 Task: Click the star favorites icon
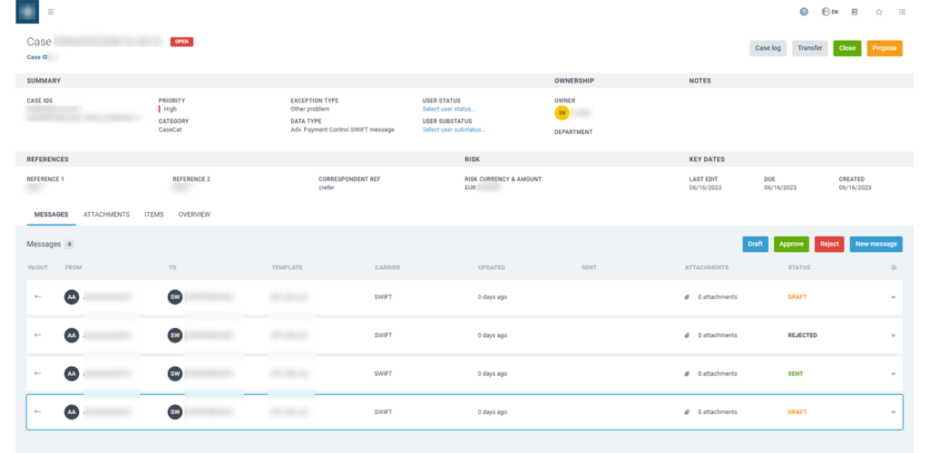click(878, 12)
